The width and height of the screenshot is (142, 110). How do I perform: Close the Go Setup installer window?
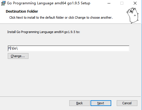coord(135,3)
